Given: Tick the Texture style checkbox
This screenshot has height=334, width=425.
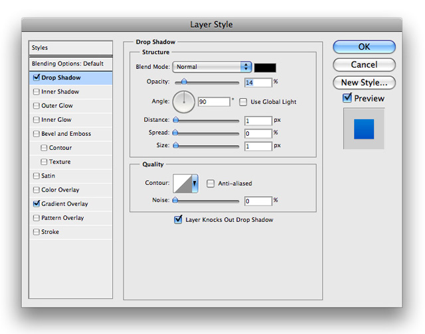Looking at the screenshot, I should tap(44, 162).
